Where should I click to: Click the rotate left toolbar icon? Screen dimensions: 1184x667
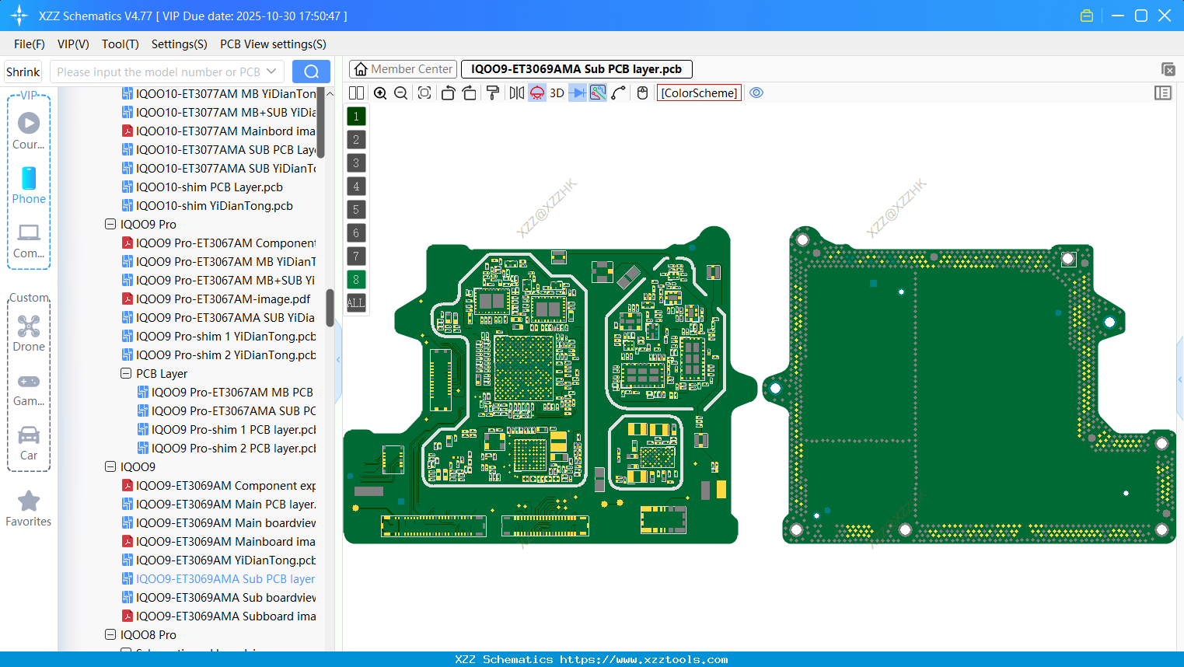pos(448,93)
